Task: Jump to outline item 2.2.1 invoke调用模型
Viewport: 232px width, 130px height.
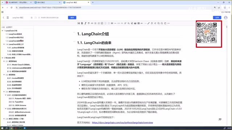Action: [x=16, y=78]
